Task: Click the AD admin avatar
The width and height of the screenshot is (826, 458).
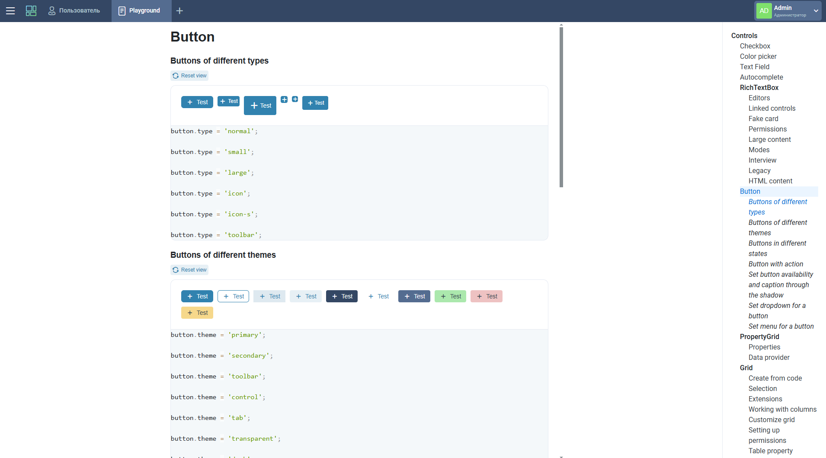Action: (764, 11)
